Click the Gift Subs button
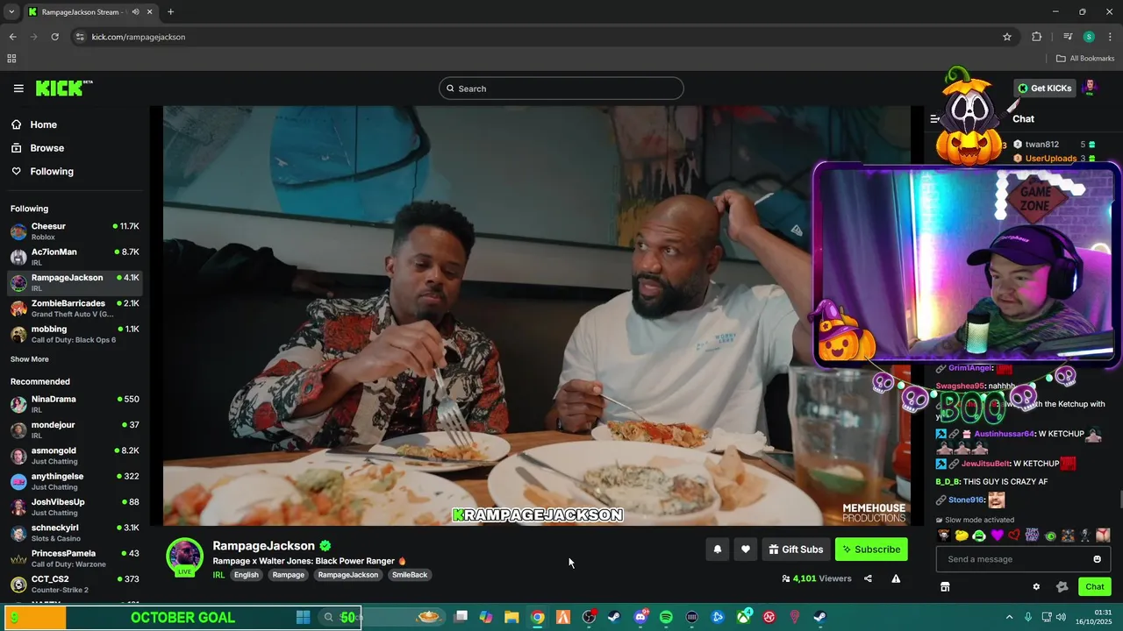Viewport: 1123px width, 631px height. coord(796,549)
